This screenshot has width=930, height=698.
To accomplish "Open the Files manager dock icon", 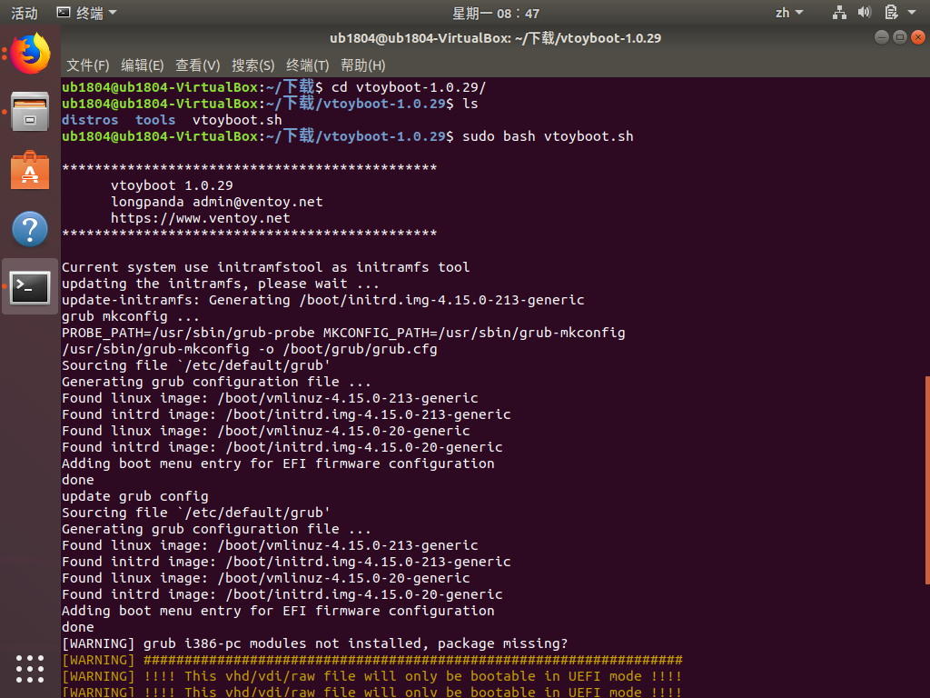I will pos(30,112).
